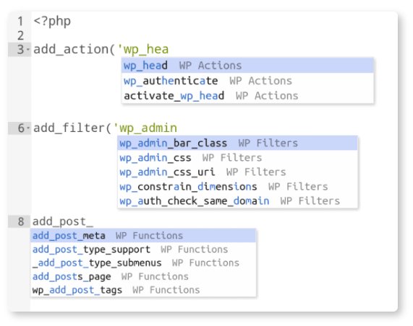Place cursor on the <?php line

pyautogui.click(x=52, y=22)
